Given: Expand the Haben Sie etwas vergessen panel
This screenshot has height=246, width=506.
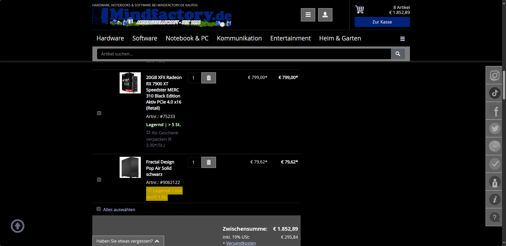Looking at the screenshot, I should coord(128,241).
